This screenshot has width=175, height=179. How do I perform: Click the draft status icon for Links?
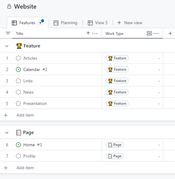pyautogui.click(x=18, y=81)
